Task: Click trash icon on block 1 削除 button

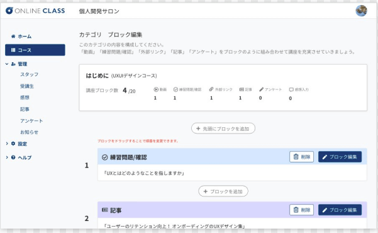Action: 296,157
